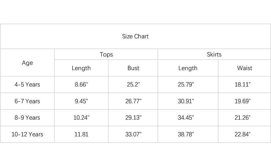271x167 pixels.
Task: Select the 18.11" waist cell
Action: [x=243, y=85]
